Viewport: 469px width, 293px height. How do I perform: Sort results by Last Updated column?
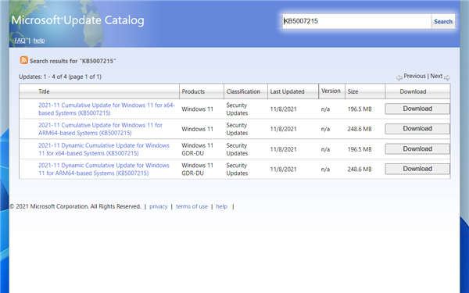click(x=287, y=91)
